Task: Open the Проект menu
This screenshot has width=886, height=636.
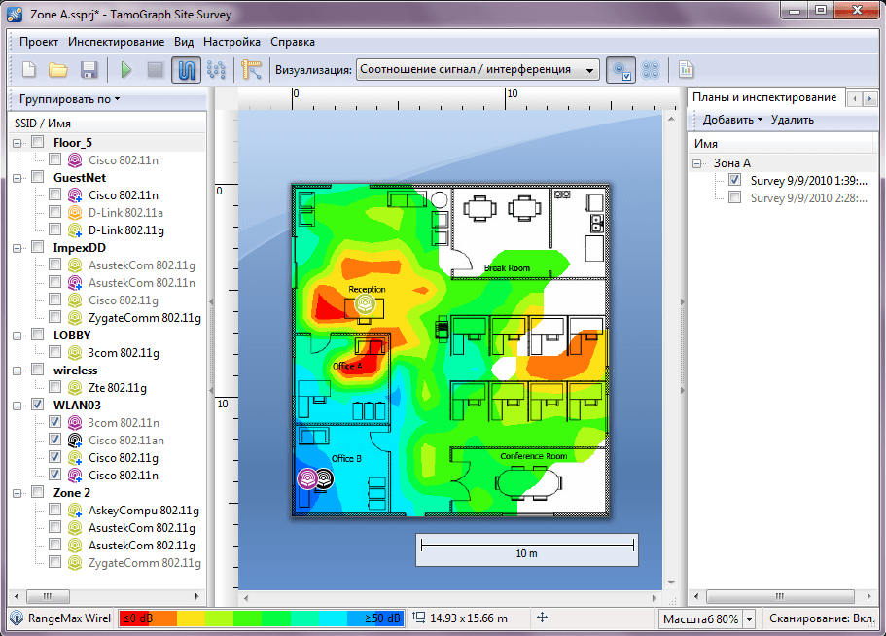Action: (x=39, y=42)
